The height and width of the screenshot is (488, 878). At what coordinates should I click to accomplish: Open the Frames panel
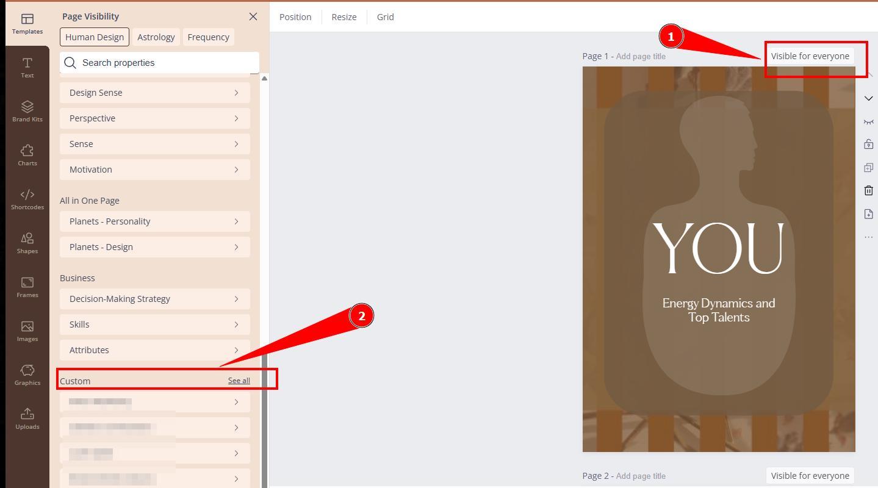tap(27, 287)
